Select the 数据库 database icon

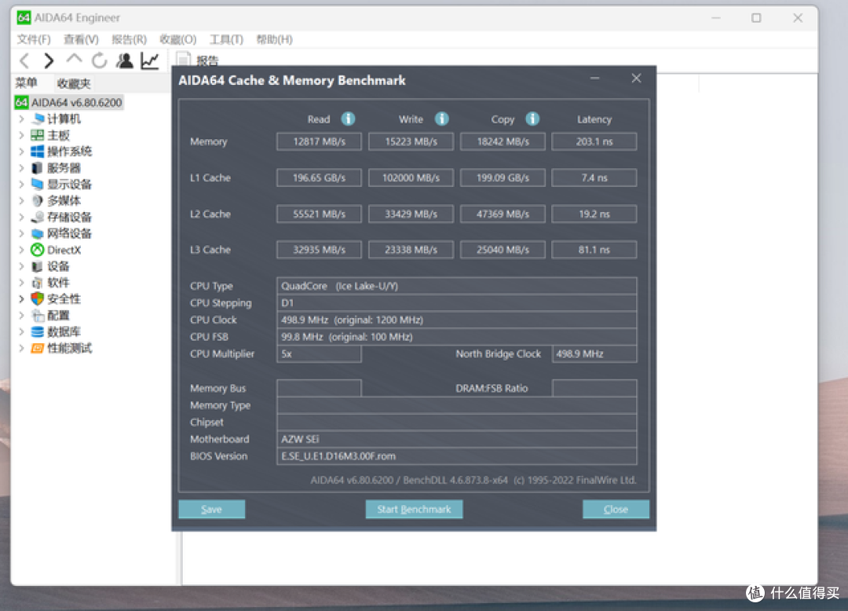[x=38, y=332]
